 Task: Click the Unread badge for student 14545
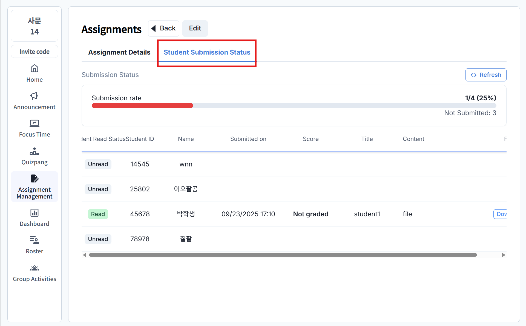point(98,164)
